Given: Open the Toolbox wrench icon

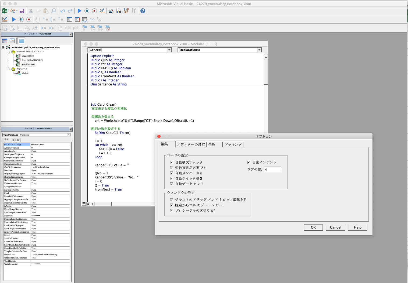Looking at the screenshot, I should click(134, 11).
